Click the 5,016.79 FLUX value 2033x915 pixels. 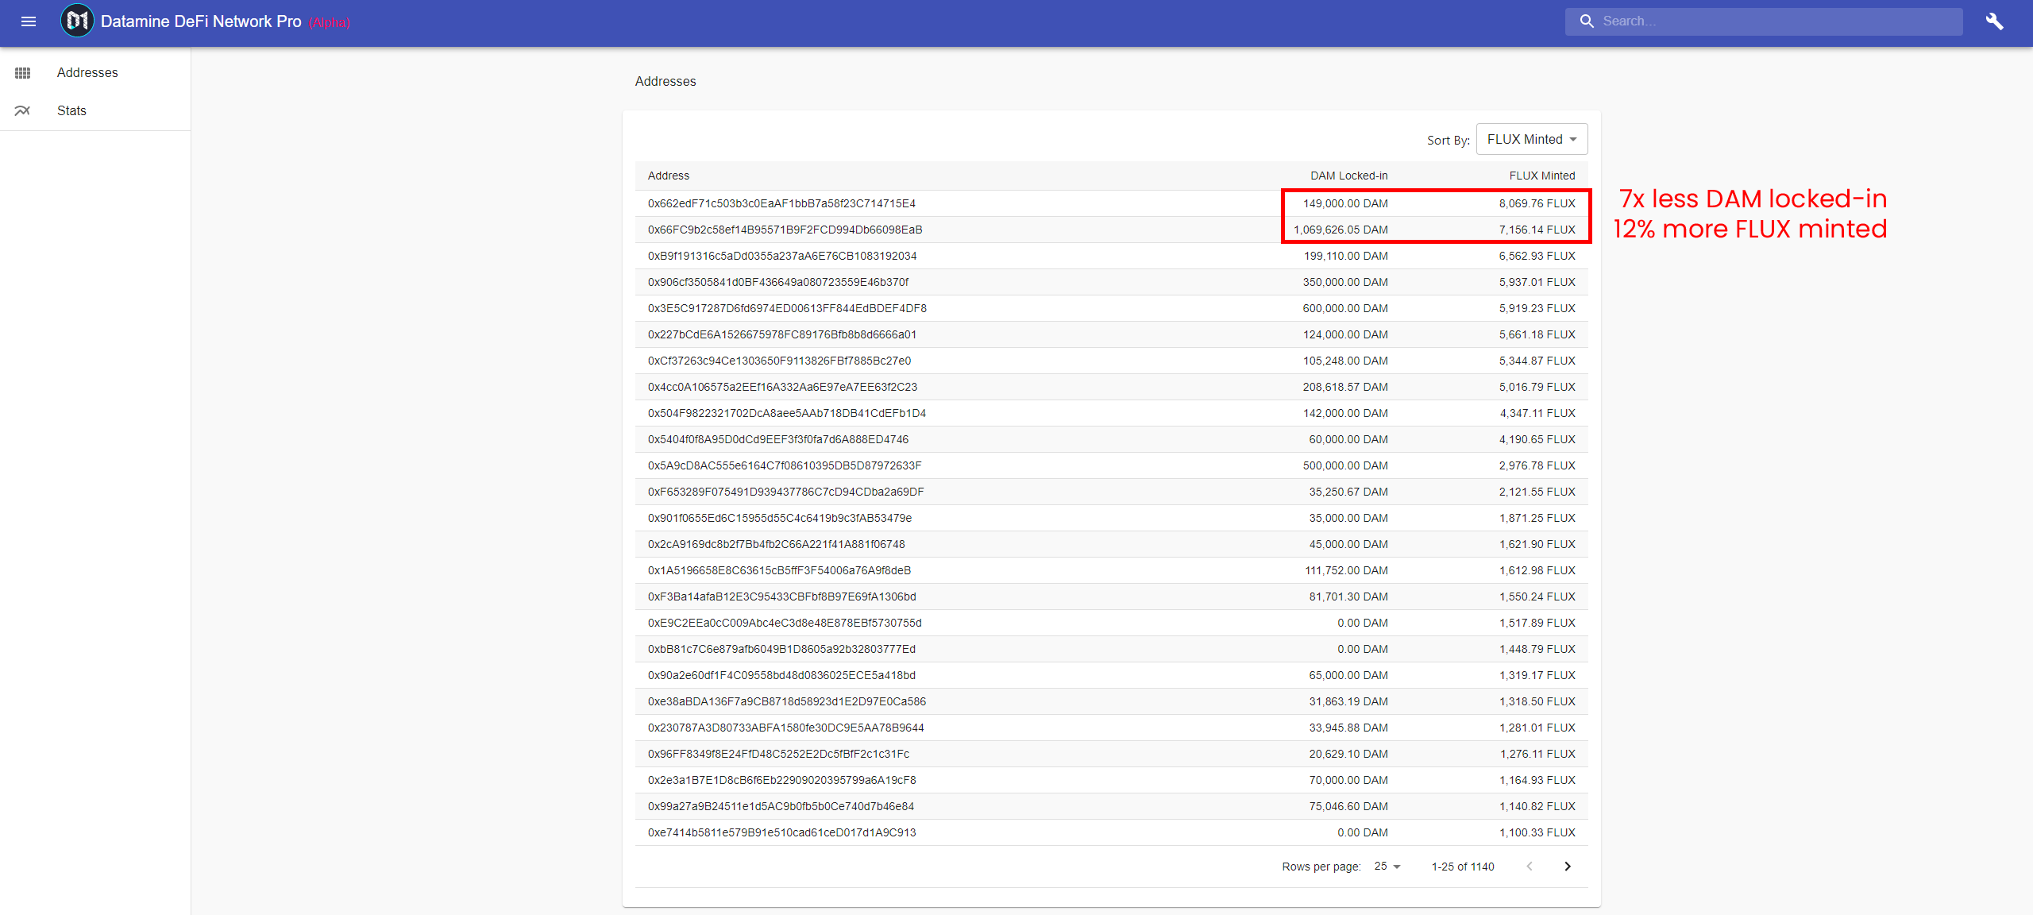pos(1537,387)
